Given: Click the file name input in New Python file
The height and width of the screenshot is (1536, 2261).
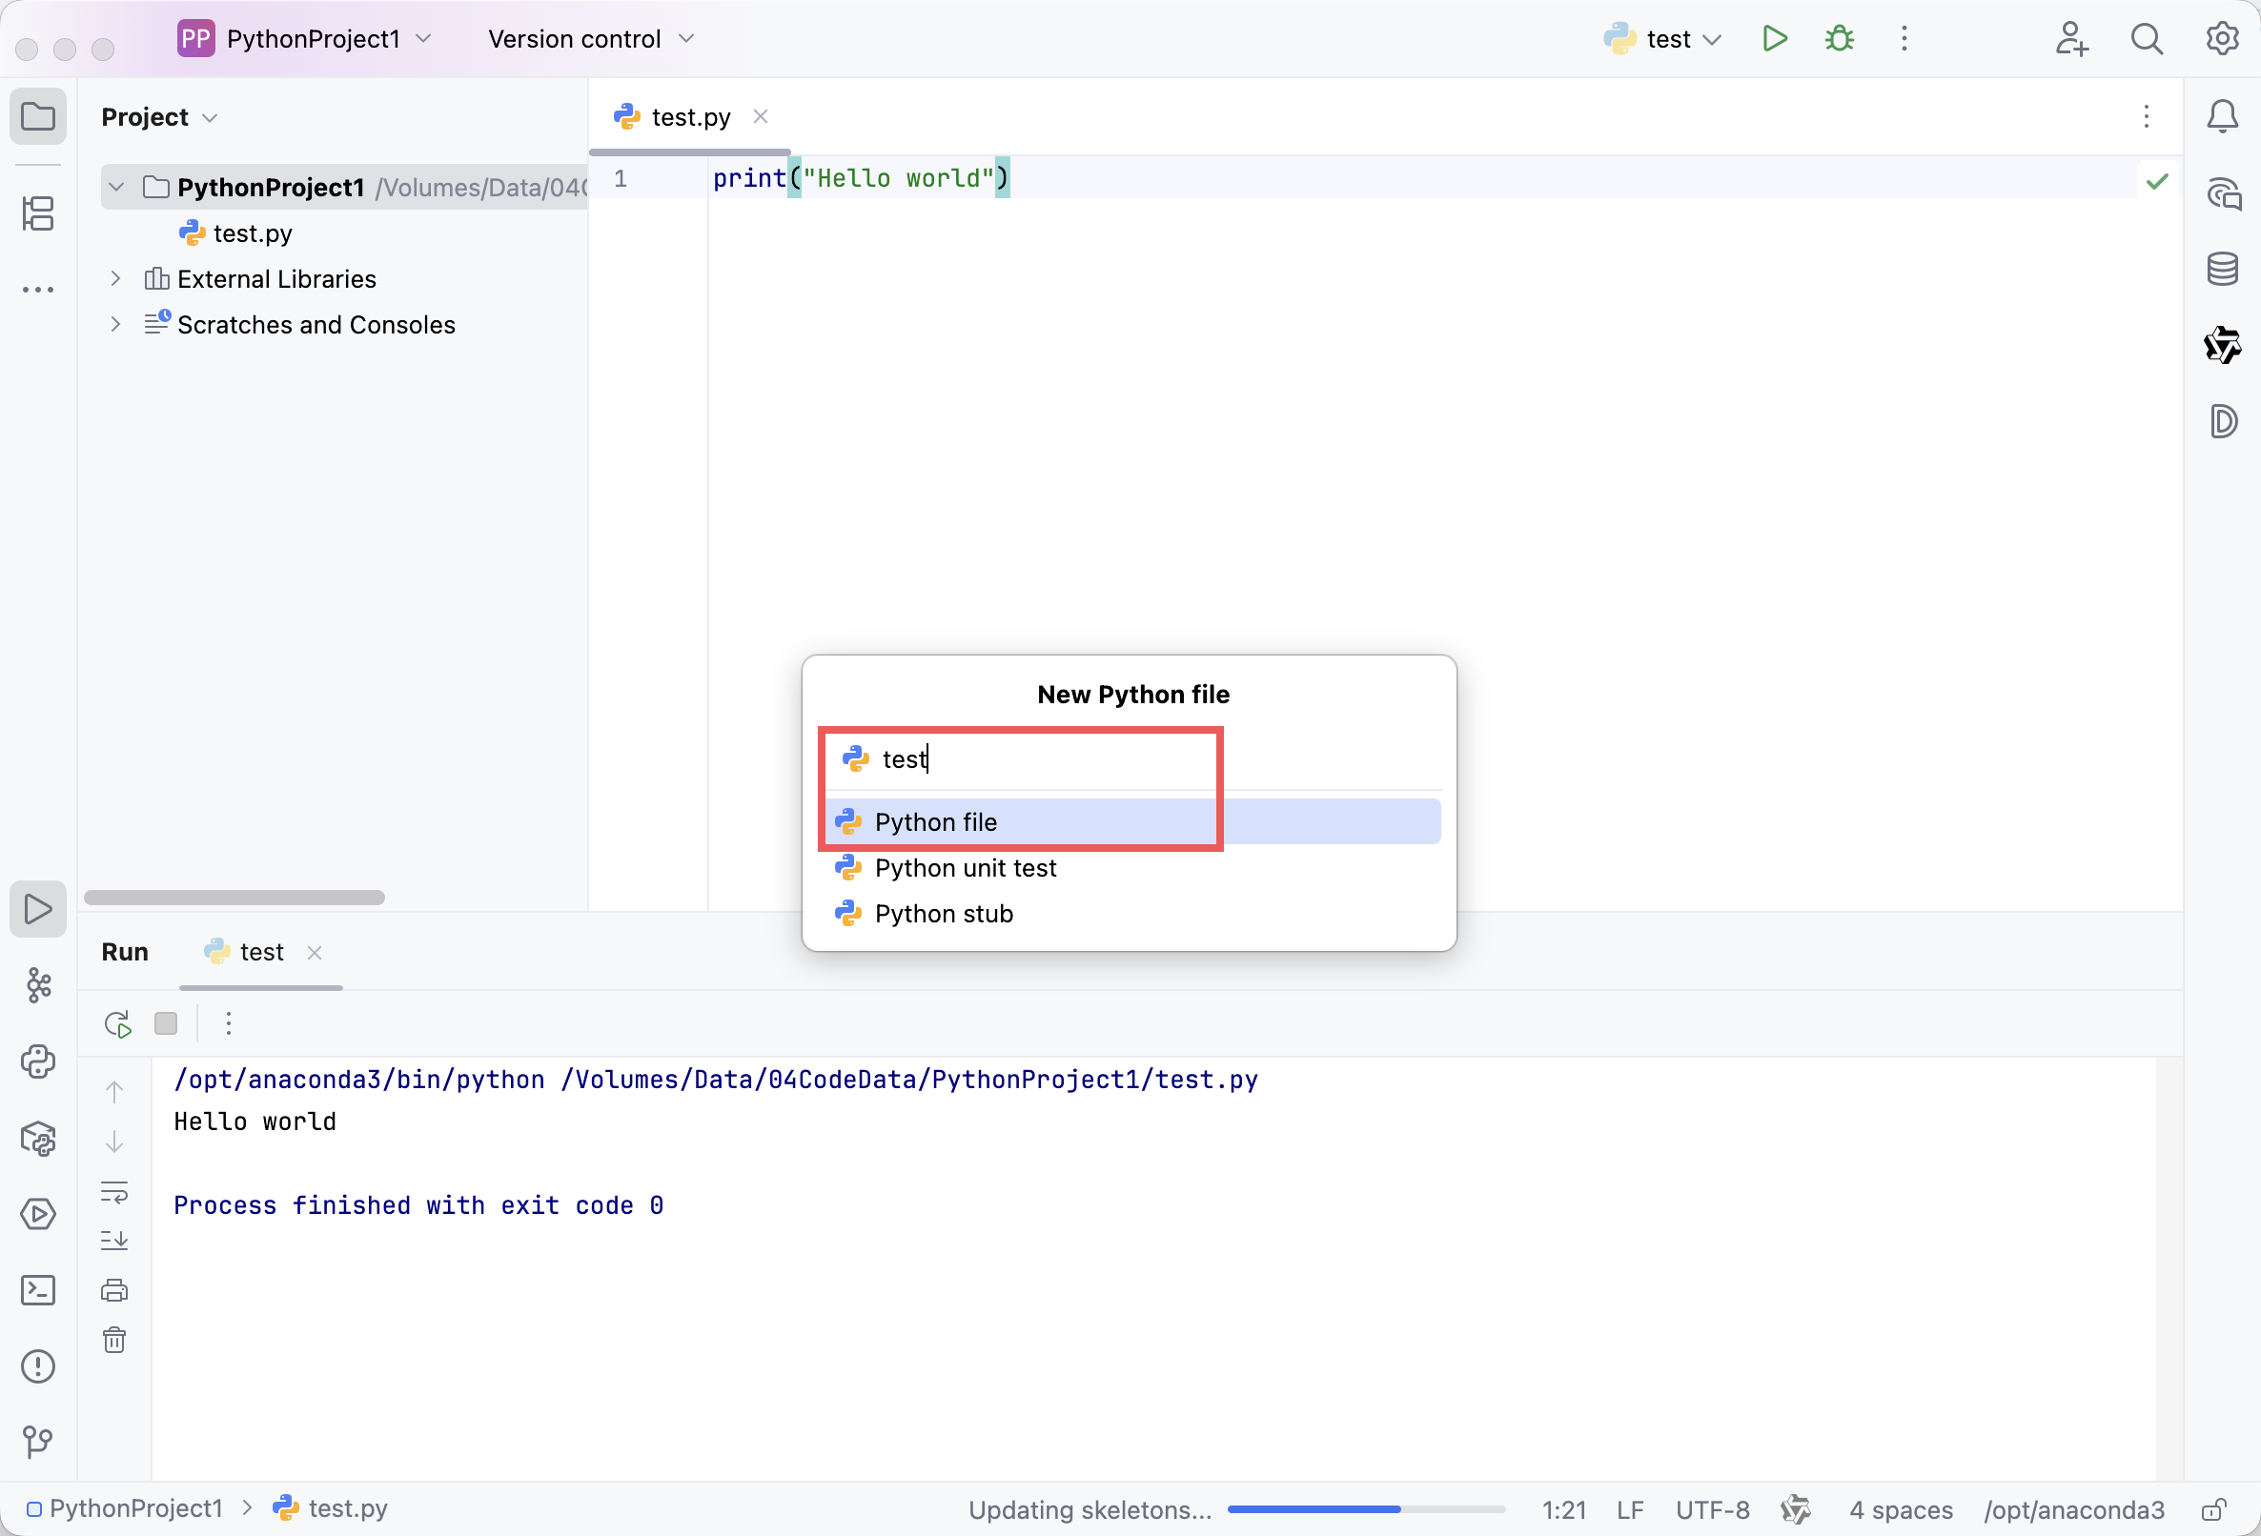Looking at the screenshot, I should click(x=1133, y=758).
